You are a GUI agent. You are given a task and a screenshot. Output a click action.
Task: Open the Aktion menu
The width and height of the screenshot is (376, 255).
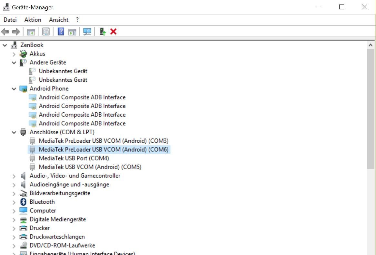(x=33, y=20)
